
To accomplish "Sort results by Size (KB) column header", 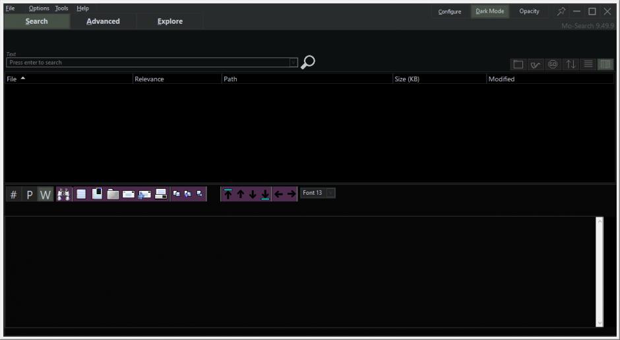I will click(x=439, y=79).
